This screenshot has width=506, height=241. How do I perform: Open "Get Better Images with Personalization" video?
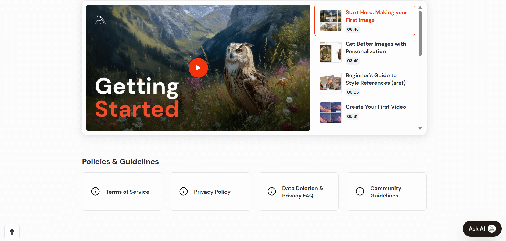pyautogui.click(x=376, y=48)
